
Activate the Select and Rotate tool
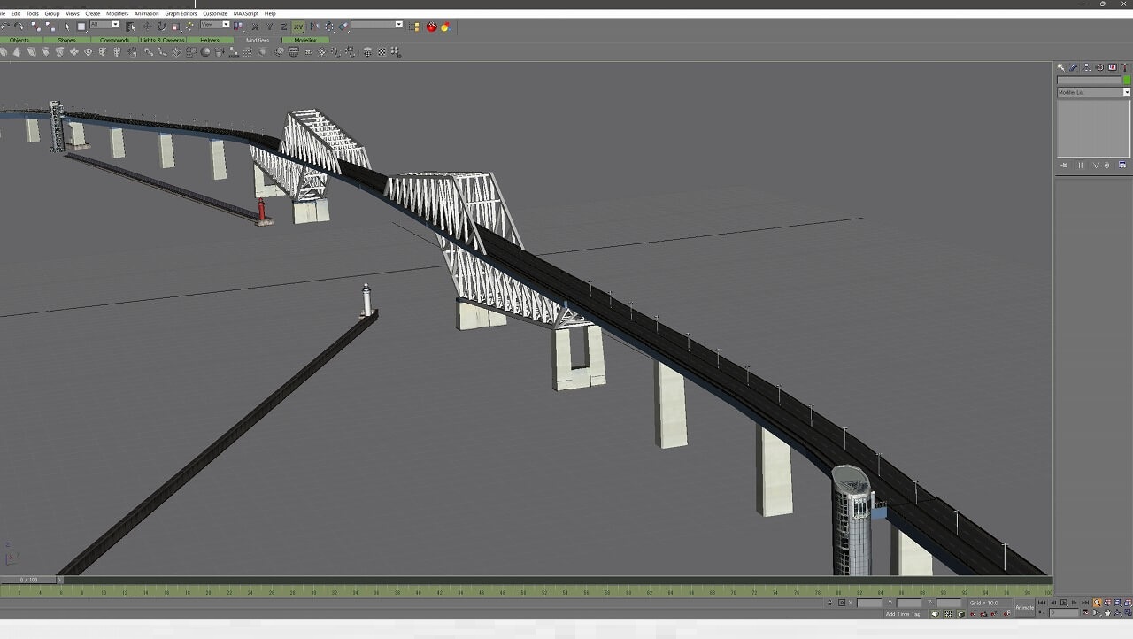pos(161,27)
